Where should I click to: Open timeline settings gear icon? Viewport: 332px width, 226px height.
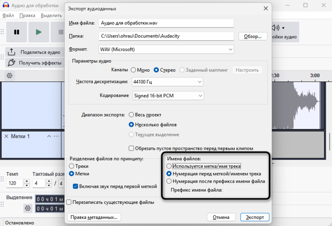10,76
